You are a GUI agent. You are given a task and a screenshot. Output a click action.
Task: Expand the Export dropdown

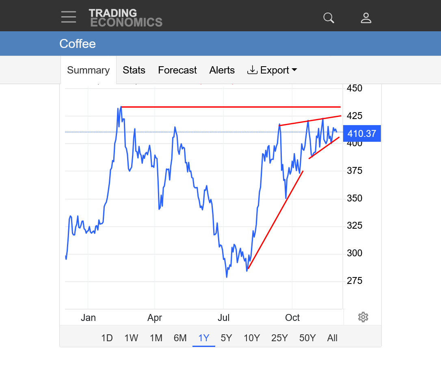point(272,70)
